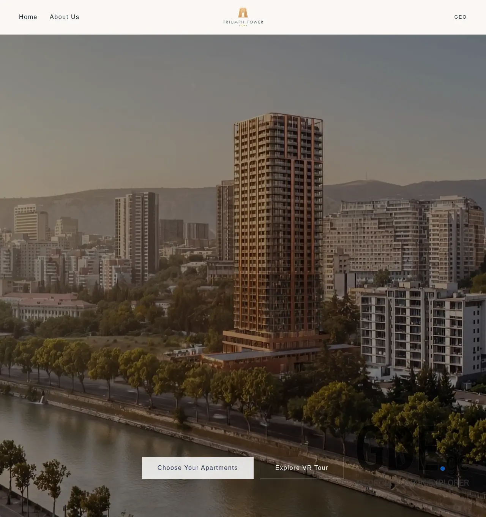This screenshot has width=486, height=517.
Task: Switch language via GEO link
Action: [x=461, y=17]
